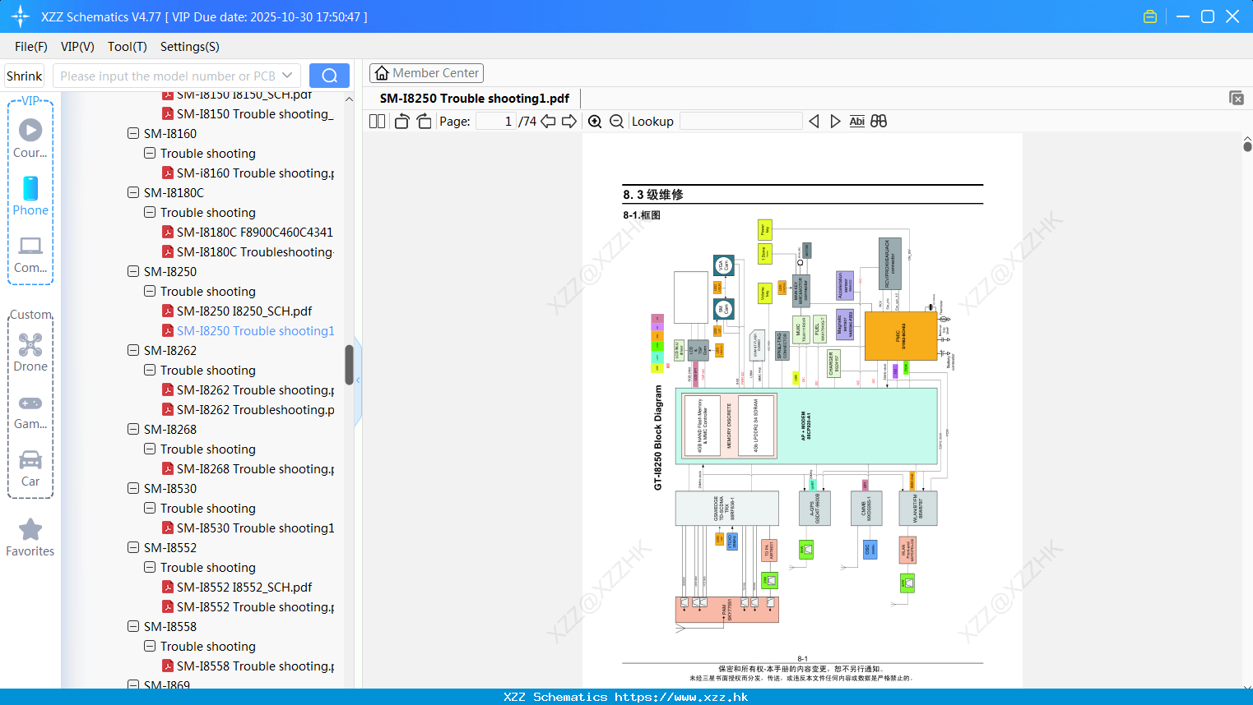Select the Phone category icon
This screenshot has height=705, width=1253.
30,196
